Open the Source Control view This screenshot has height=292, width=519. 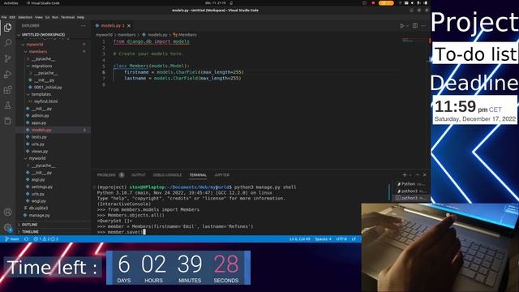(7, 58)
